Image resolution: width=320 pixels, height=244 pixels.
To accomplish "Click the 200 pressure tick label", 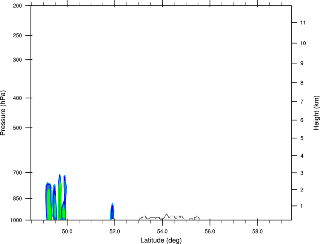I will tap(17, 6).
